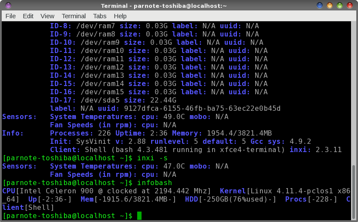Click the '22.44G' size value
The image size is (358, 222).
(x=163, y=100)
